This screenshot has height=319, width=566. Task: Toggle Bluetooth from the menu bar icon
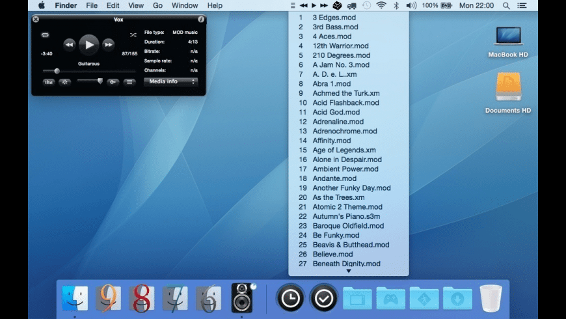(x=396, y=5)
